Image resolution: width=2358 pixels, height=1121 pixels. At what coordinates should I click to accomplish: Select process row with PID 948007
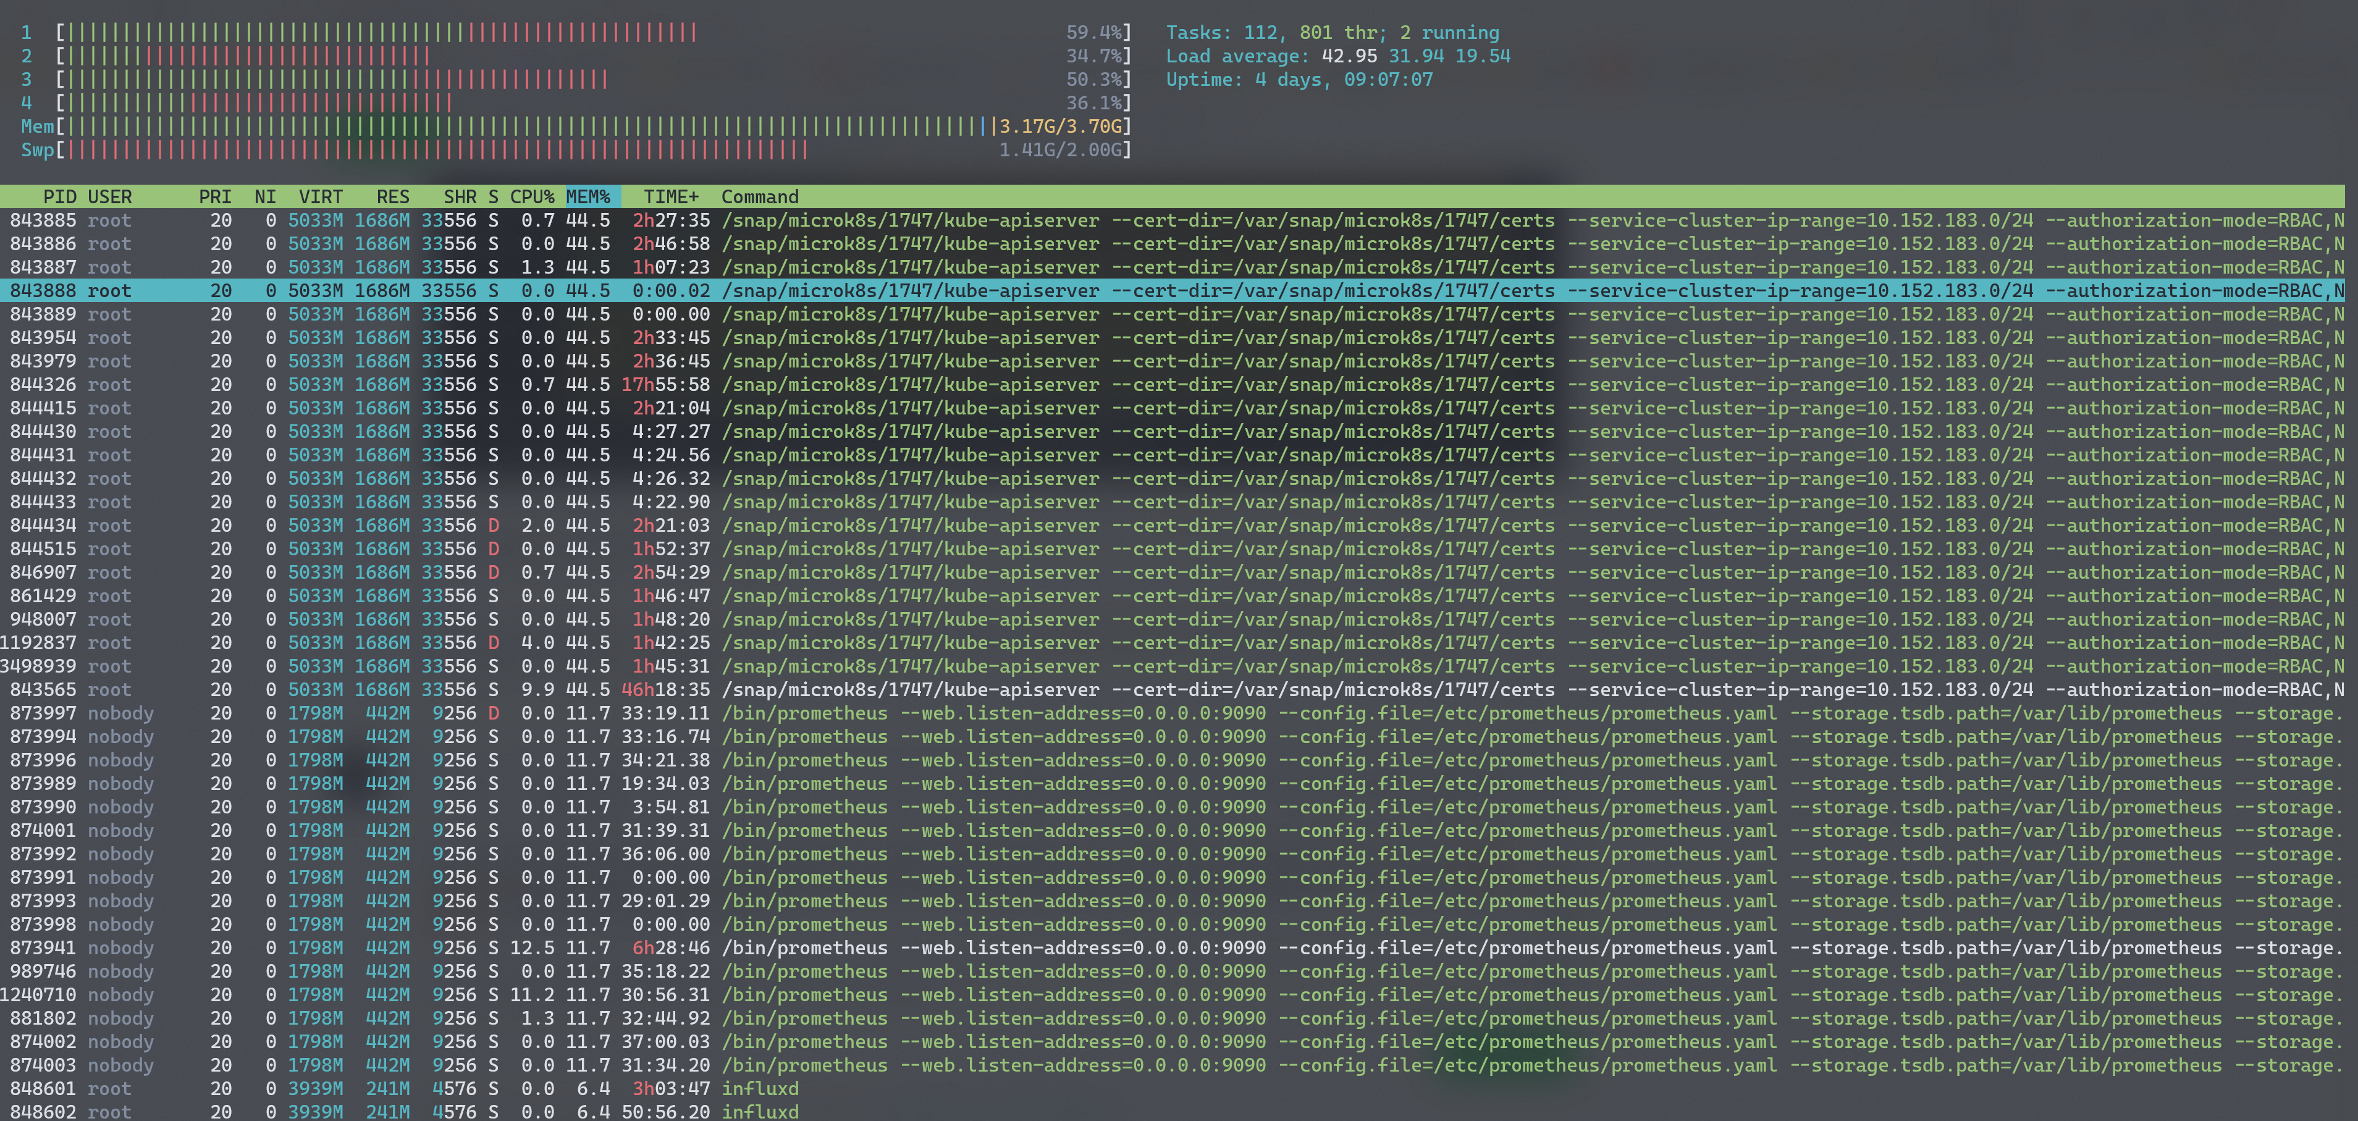[x=1173, y=621]
